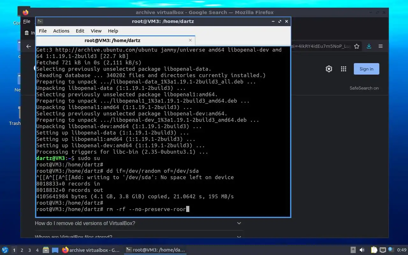This screenshot has height=255, width=408.
Task: Switch to root@VM3 terminal taskbar entry
Action: click(x=155, y=250)
